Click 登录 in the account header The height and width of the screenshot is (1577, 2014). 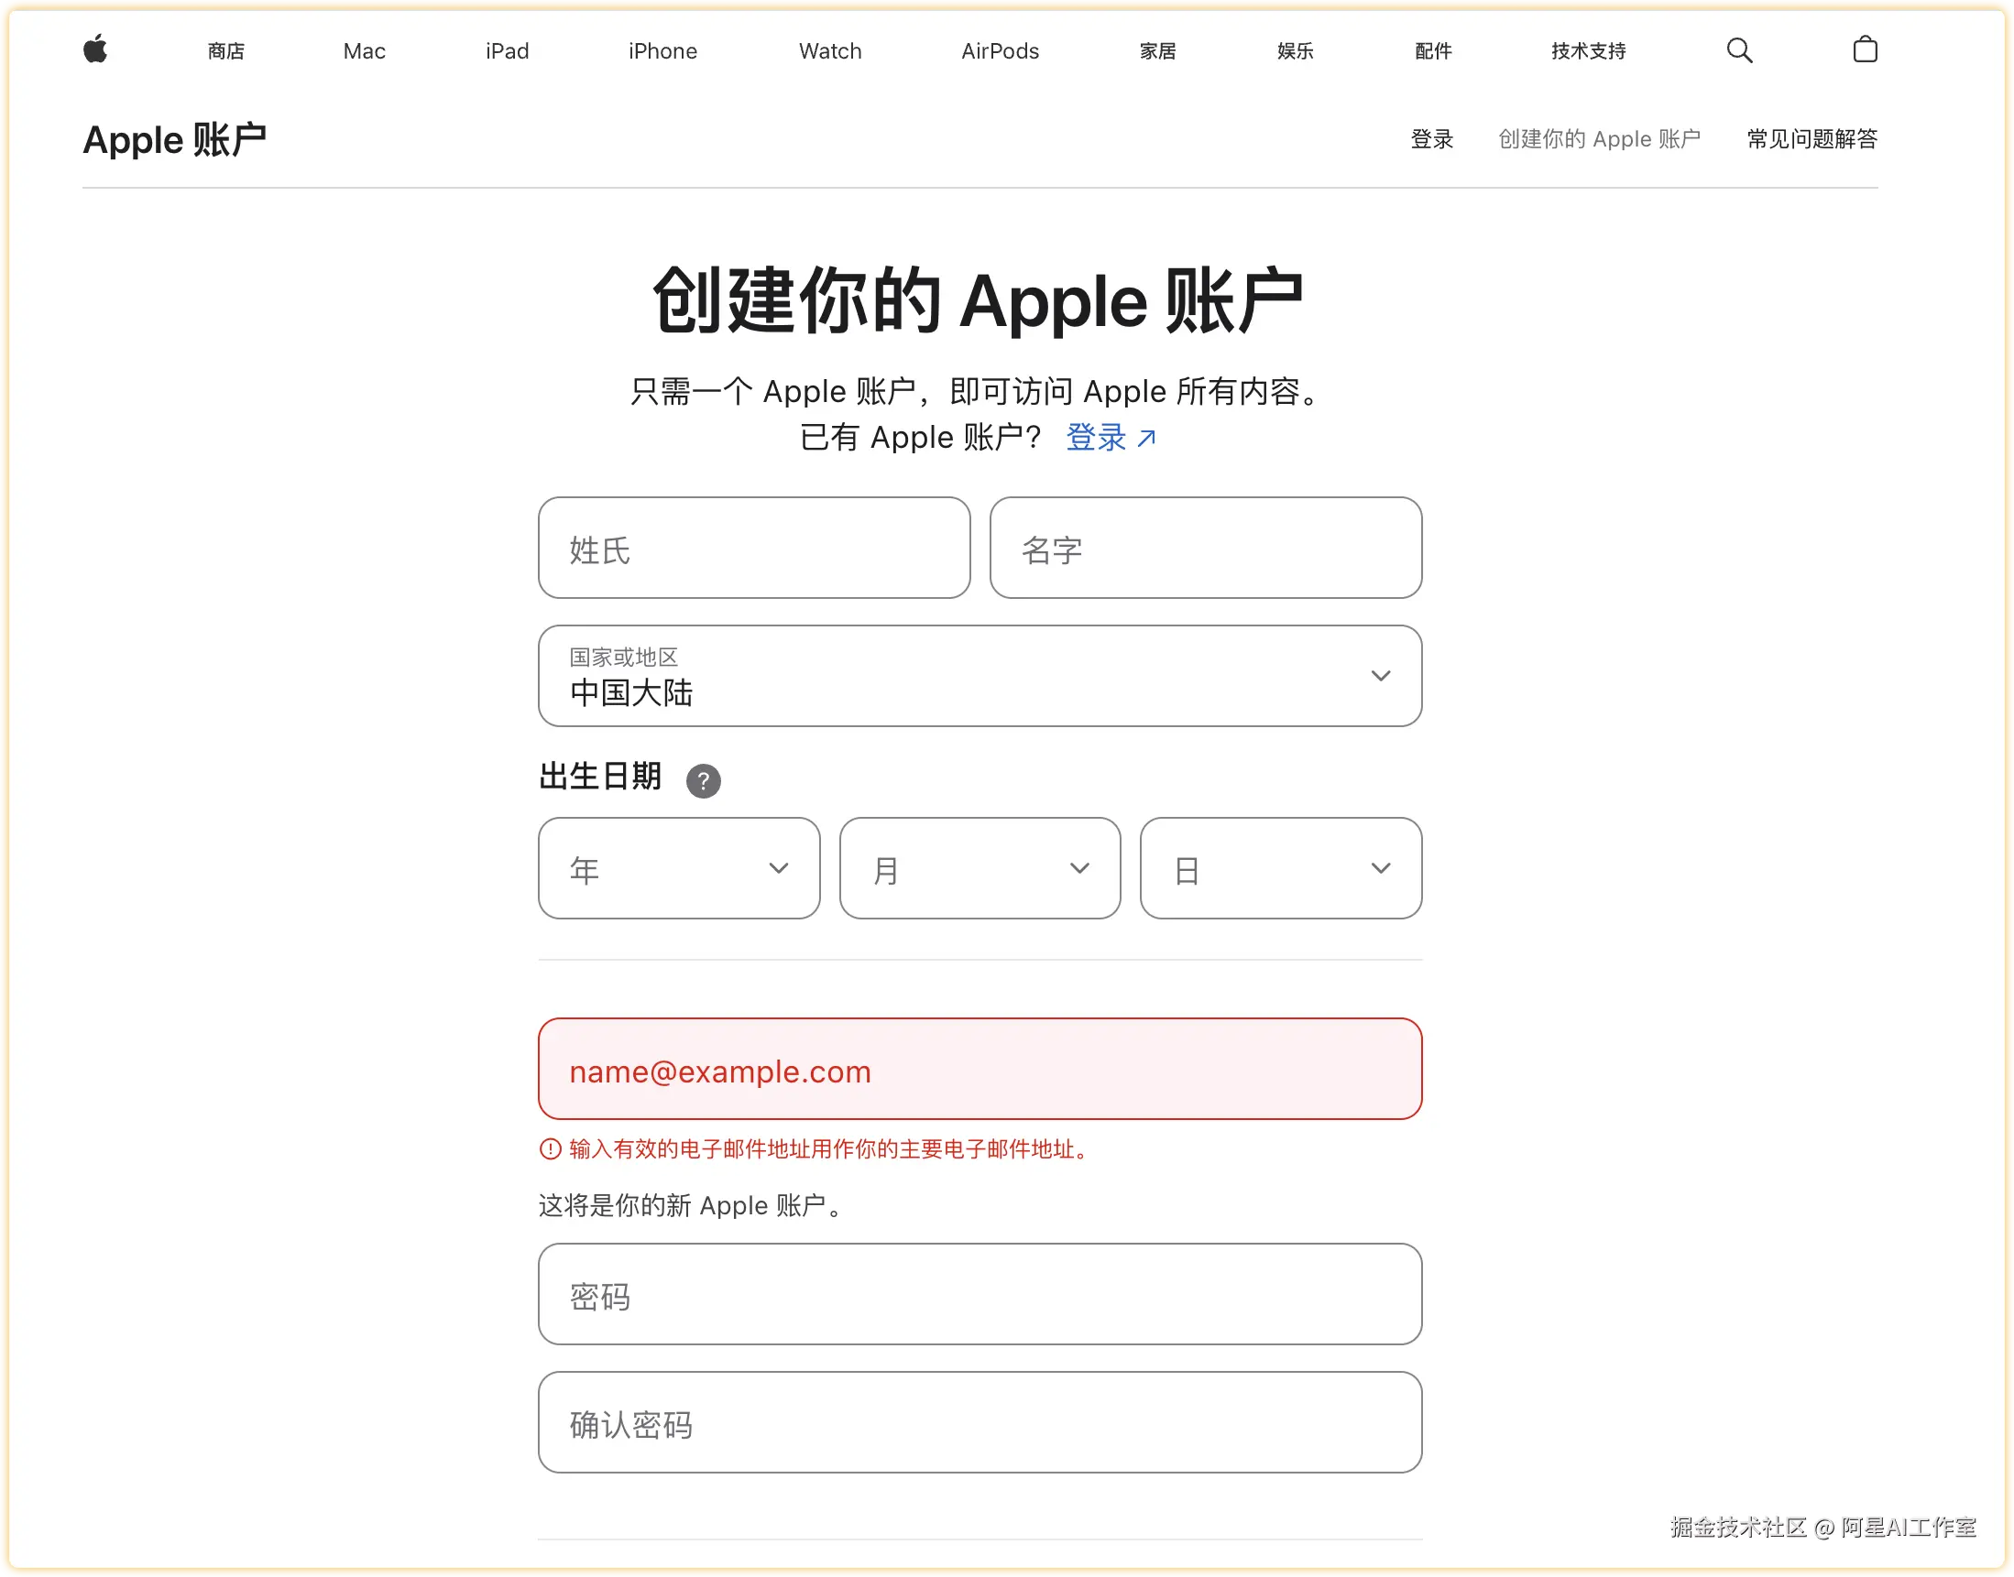coord(1431,138)
